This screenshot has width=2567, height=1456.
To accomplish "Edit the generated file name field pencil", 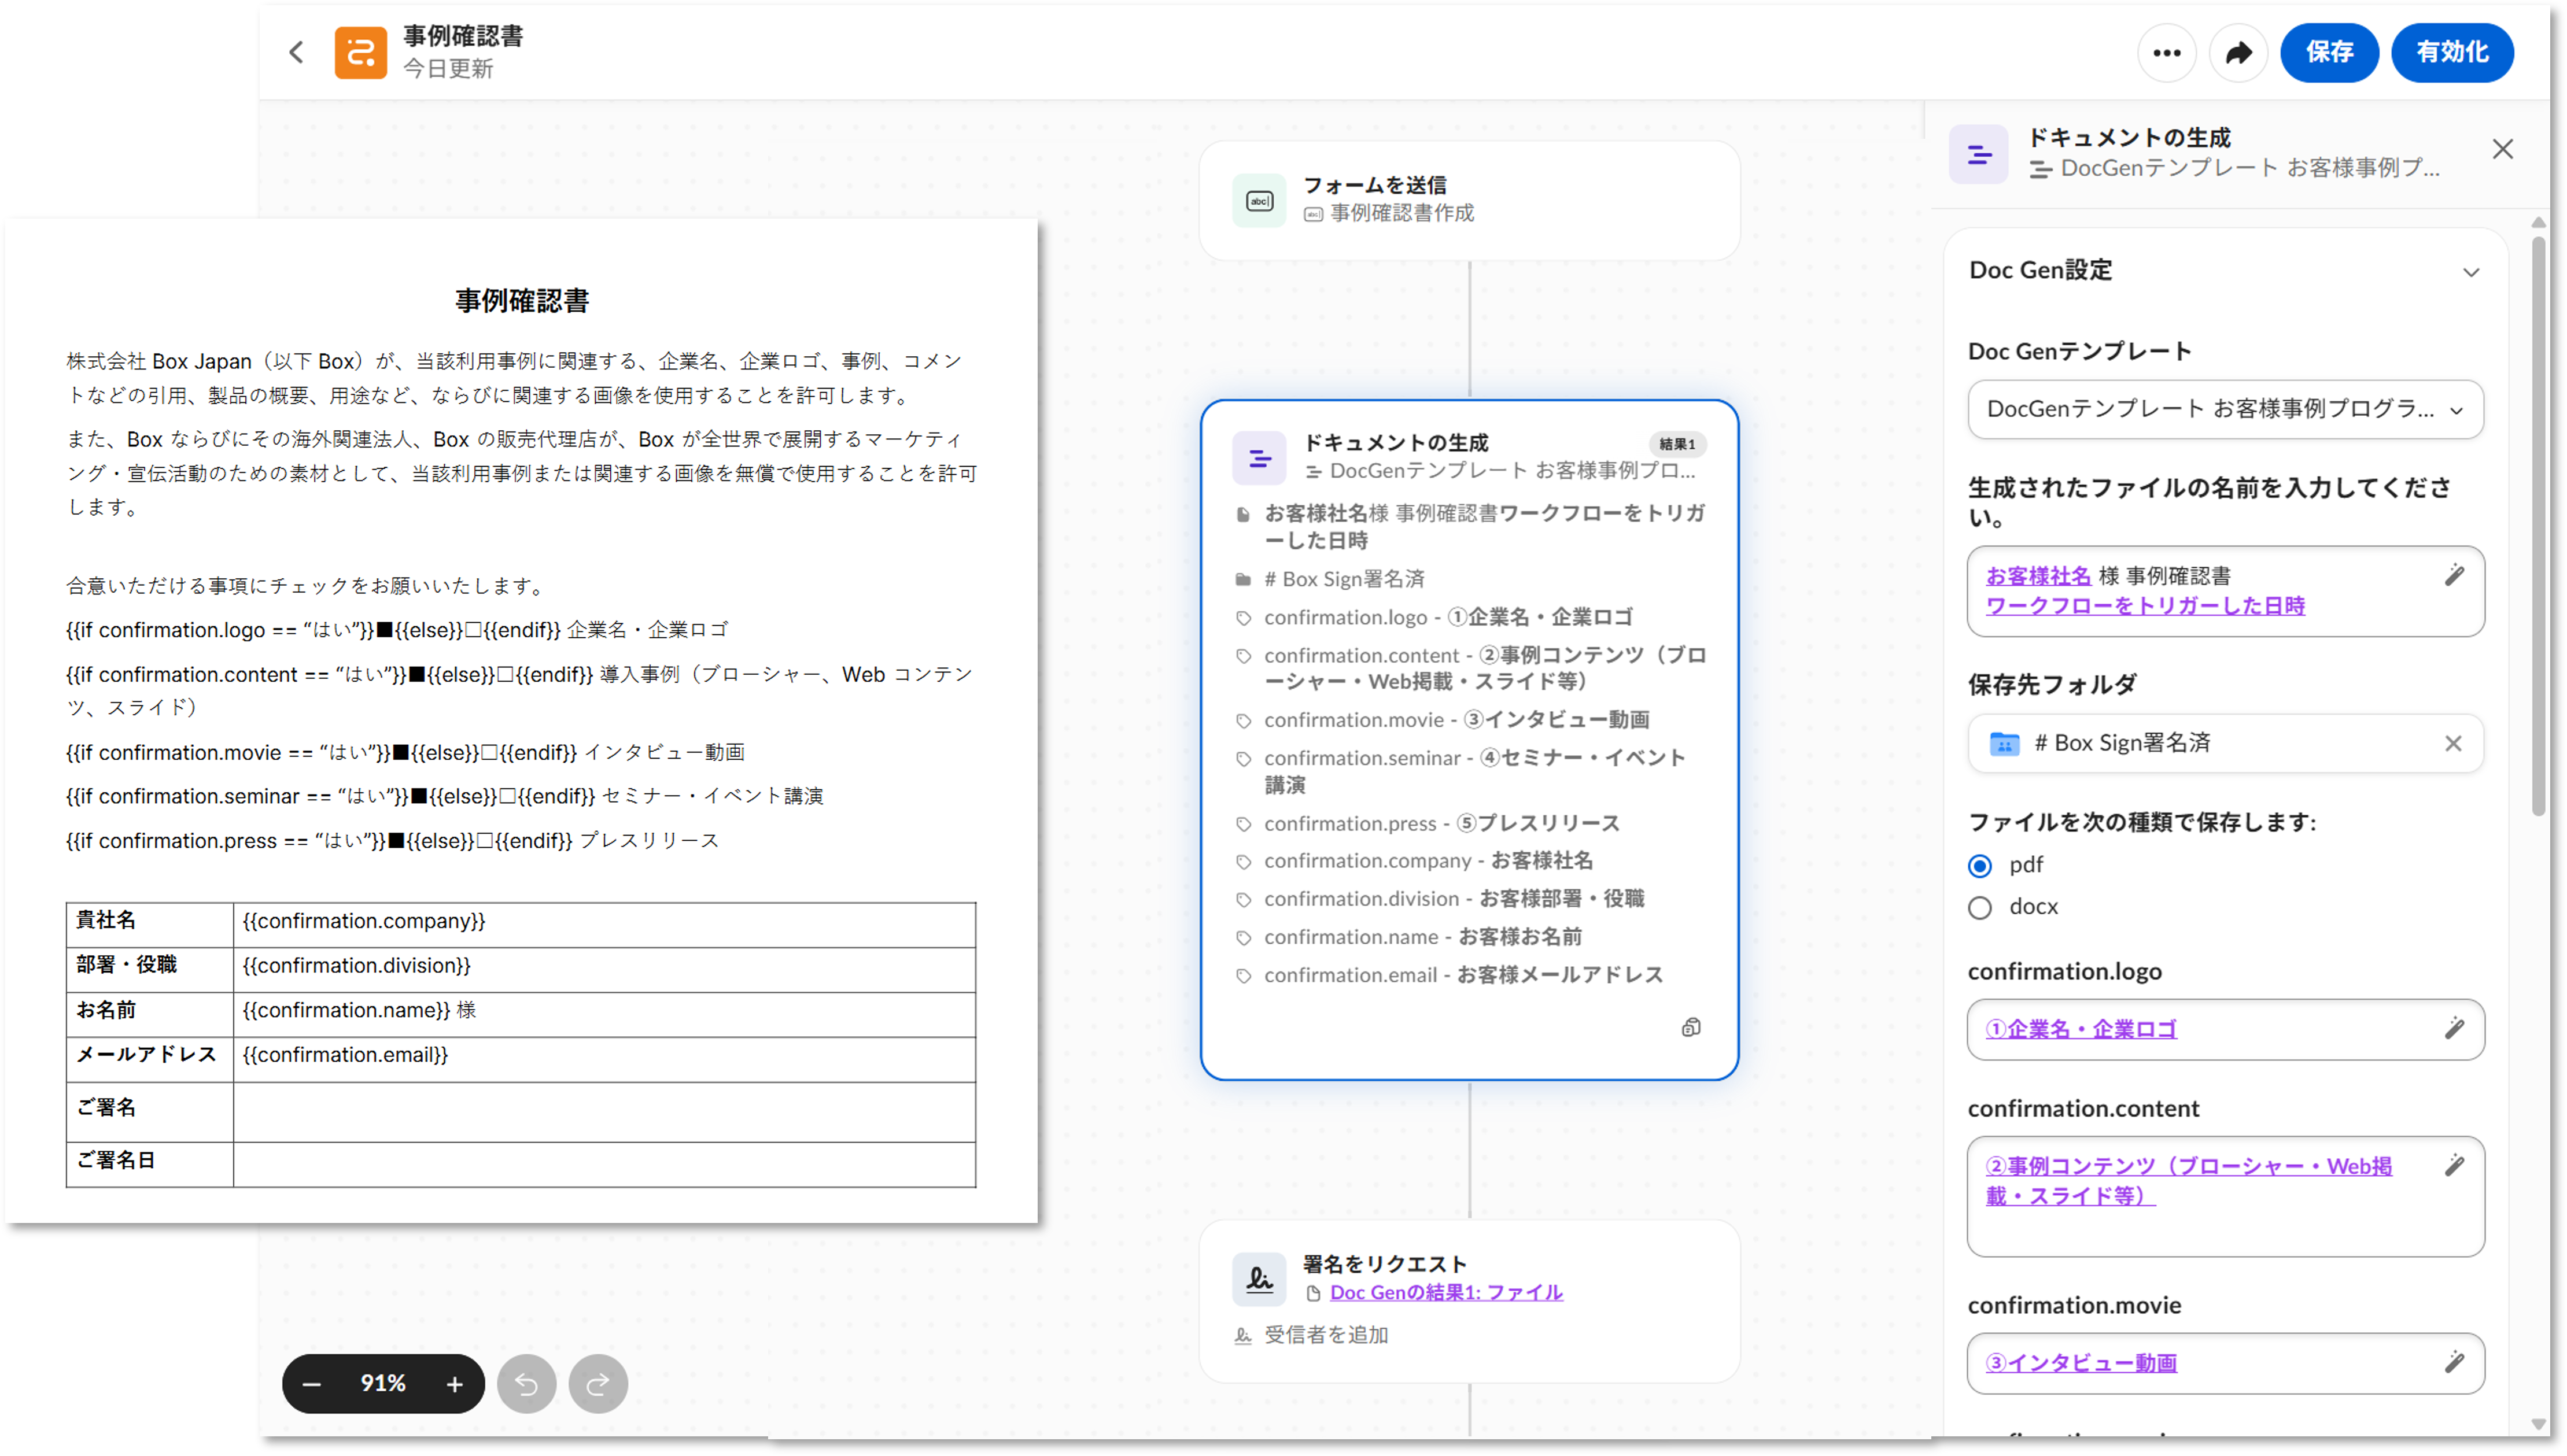I will tap(2454, 575).
